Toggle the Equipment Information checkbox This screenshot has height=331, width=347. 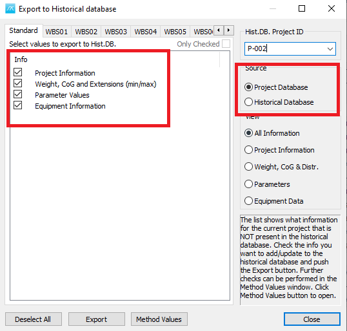pos(17,105)
